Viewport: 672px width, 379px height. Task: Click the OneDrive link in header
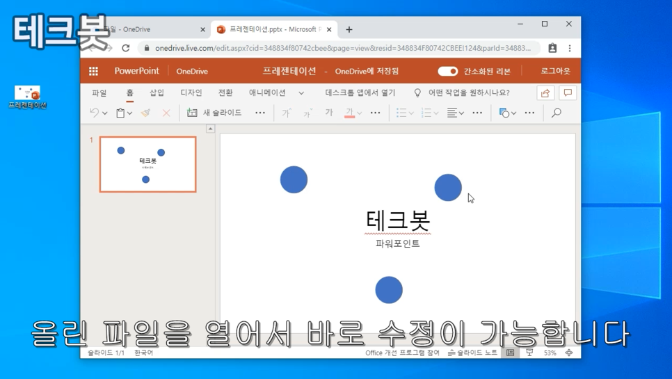click(x=192, y=71)
